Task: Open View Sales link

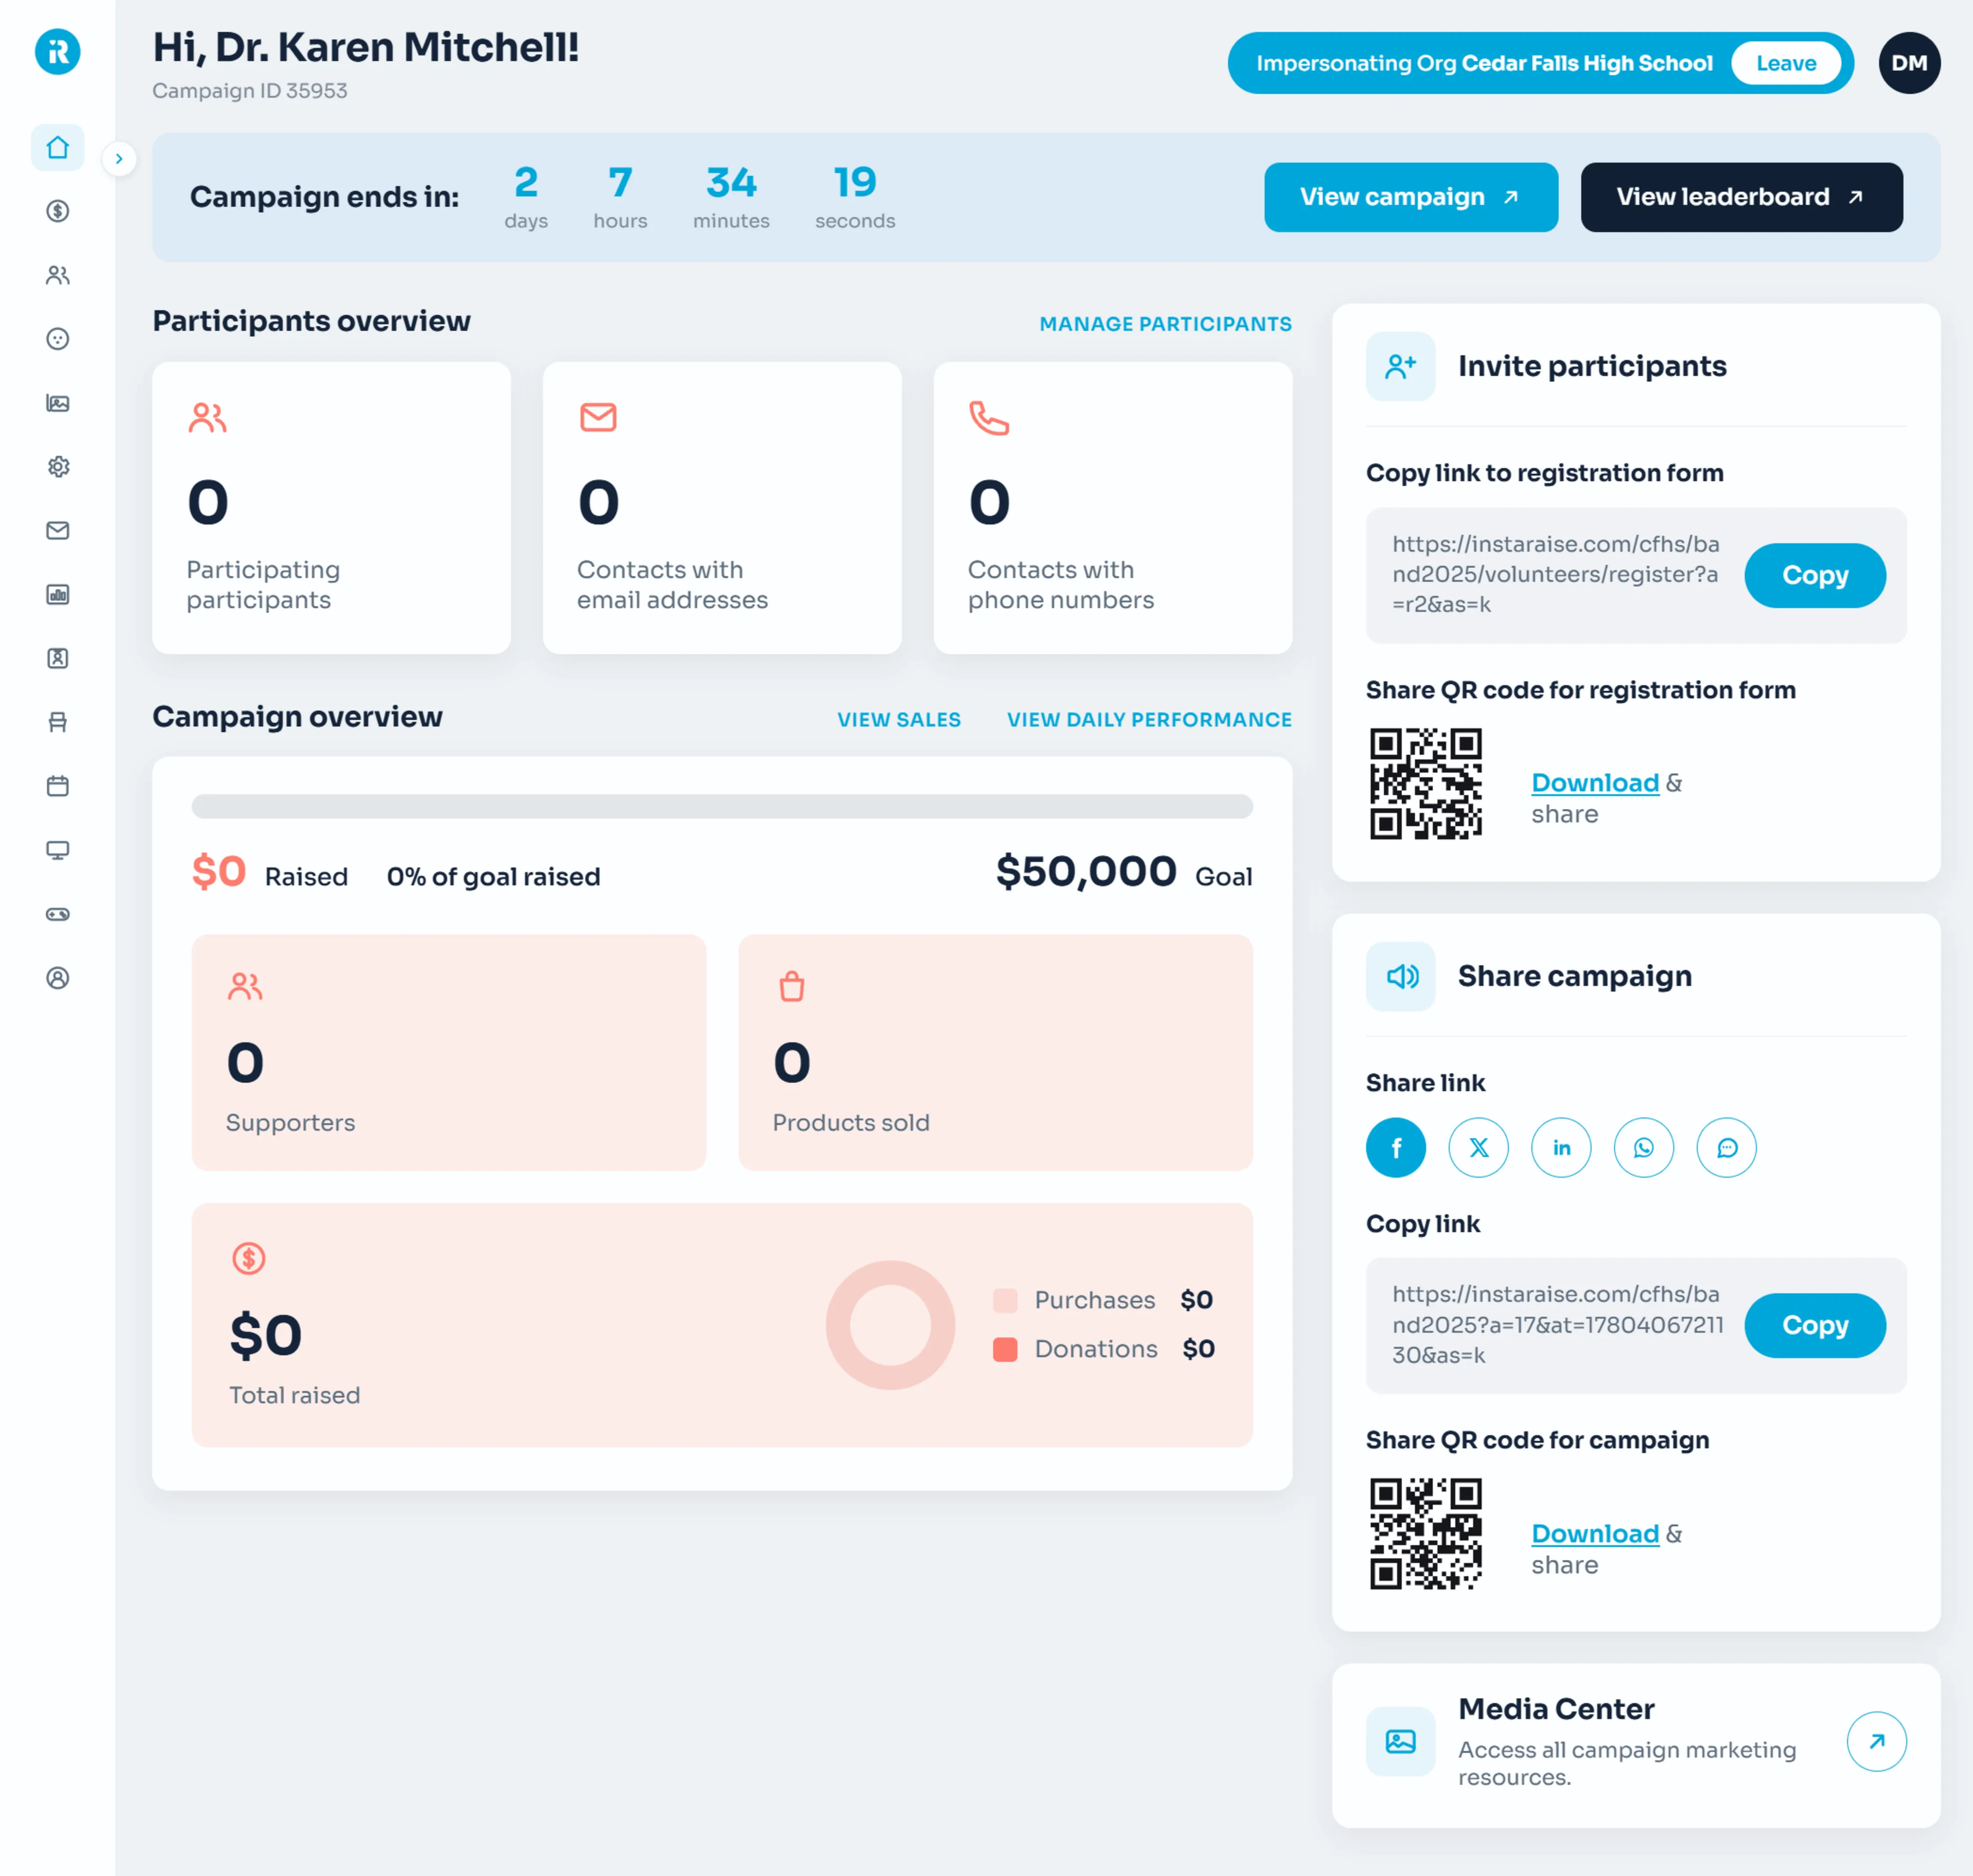Action: 899,720
